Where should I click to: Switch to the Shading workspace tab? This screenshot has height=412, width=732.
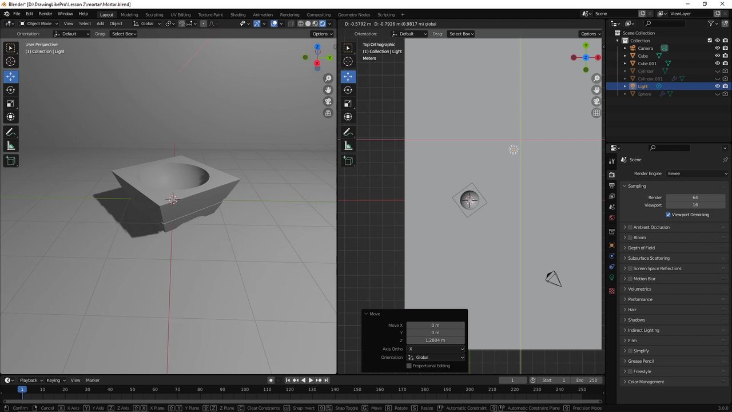click(x=238, y=14)
